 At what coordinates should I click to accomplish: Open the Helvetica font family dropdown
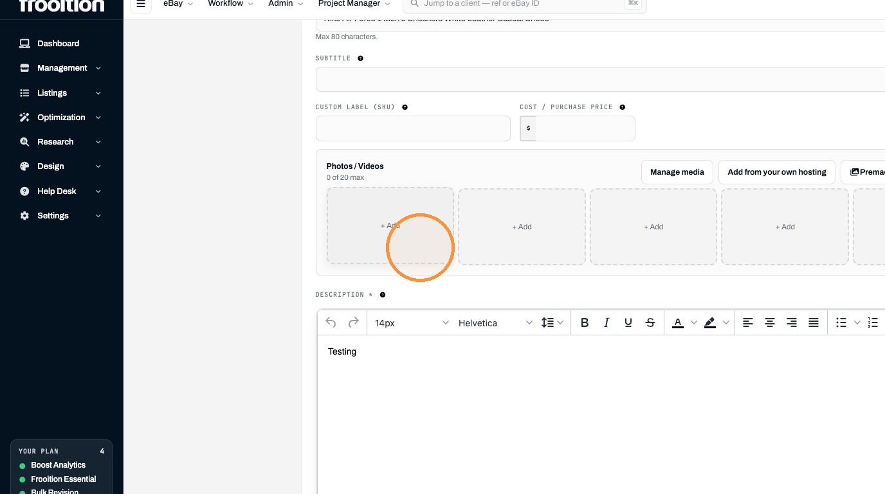[495, 322]
